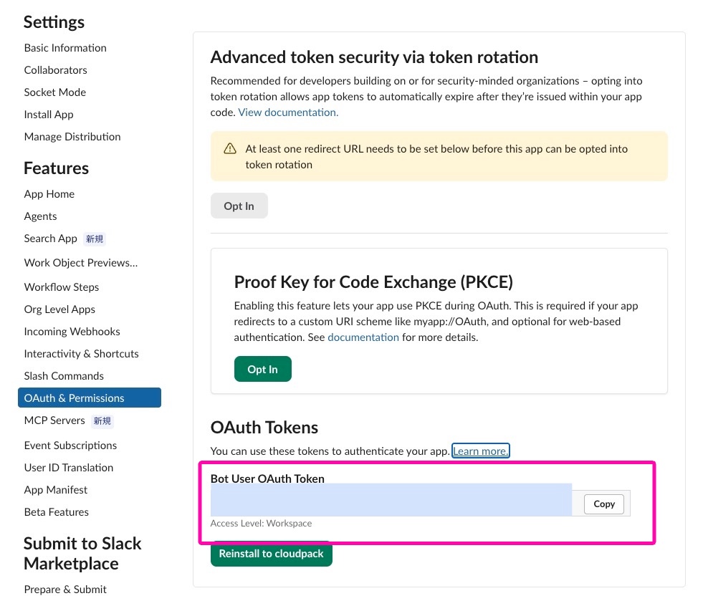This screenshot has width=703, height=606.
Task: Go to Basic Information settings
Action: (x=65, y=48)
